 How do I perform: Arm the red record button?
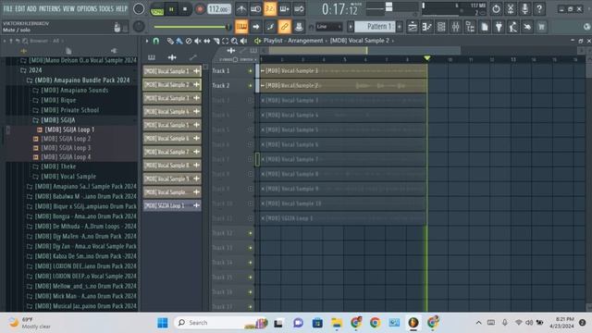point(200,9)
